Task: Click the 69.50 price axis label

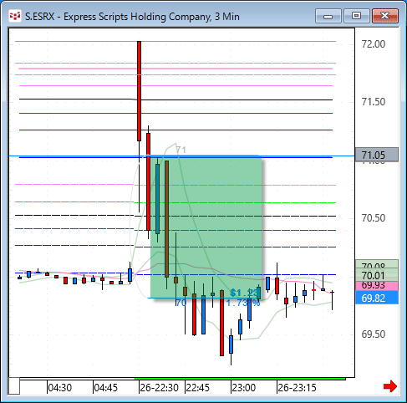Action: click(x=374, y=334)
